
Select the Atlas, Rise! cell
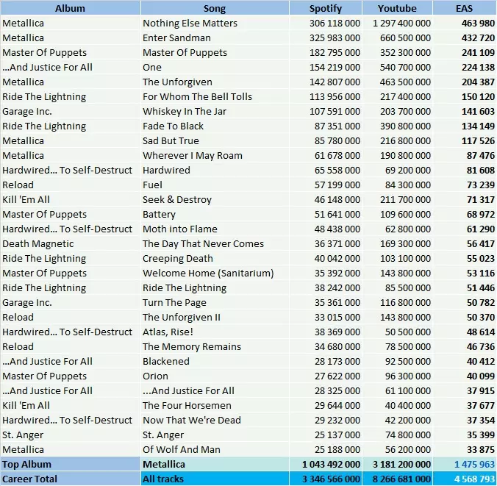[215, 332]
